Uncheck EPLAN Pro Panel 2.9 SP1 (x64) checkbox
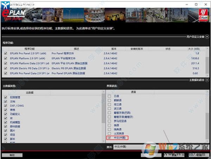The height and width of the screenshot is (159, 211). click(x=6, y=53)
